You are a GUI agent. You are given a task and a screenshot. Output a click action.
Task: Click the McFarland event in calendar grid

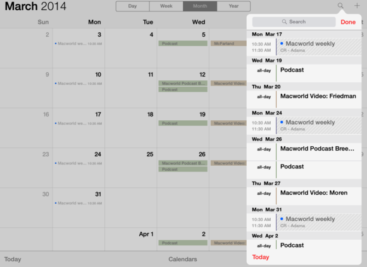(x=228, y=43)
